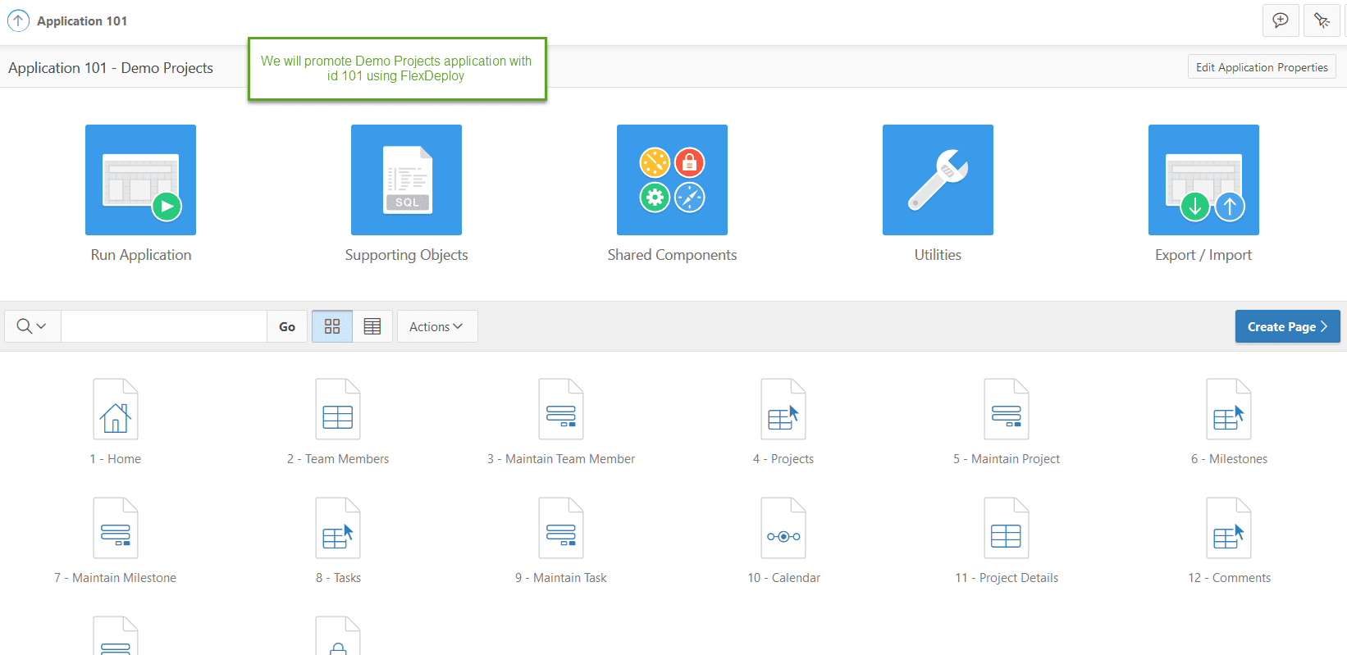The height and width of the screenshot is (655, 1347).
Task: Click the Create Page button
Action: [1288, 326]
